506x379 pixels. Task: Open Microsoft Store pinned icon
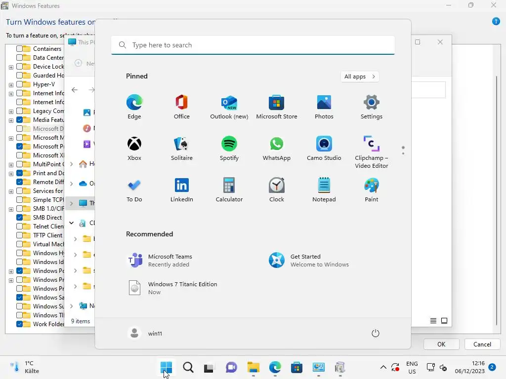coord(277,107)
